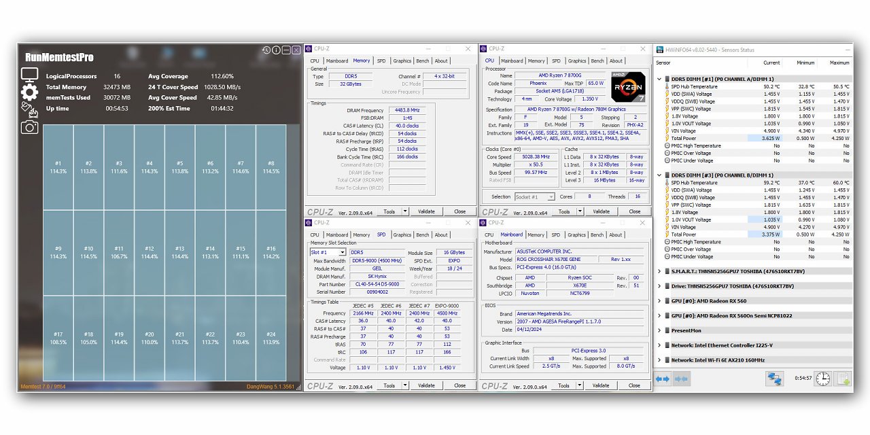Screen dimensions: 870x435
Task: Click Tools button in top-right CPU-Z CPU window
Action: 564,211
